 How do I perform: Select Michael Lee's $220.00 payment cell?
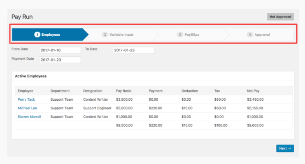156,108
